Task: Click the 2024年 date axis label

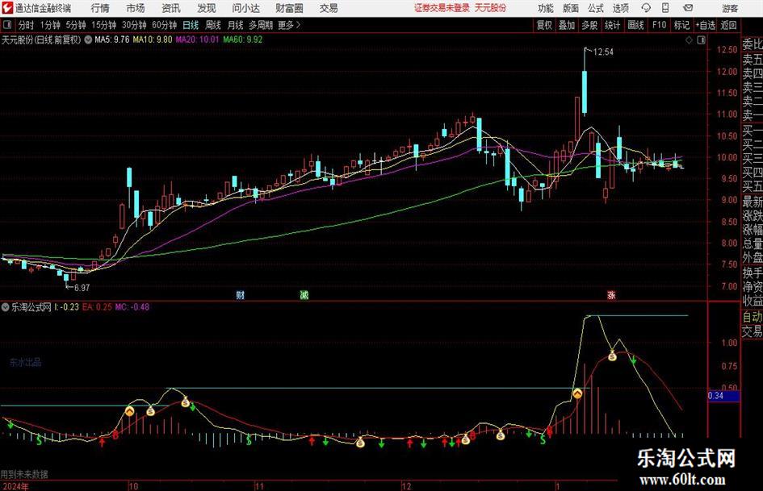Action: (x=15, y=486)
